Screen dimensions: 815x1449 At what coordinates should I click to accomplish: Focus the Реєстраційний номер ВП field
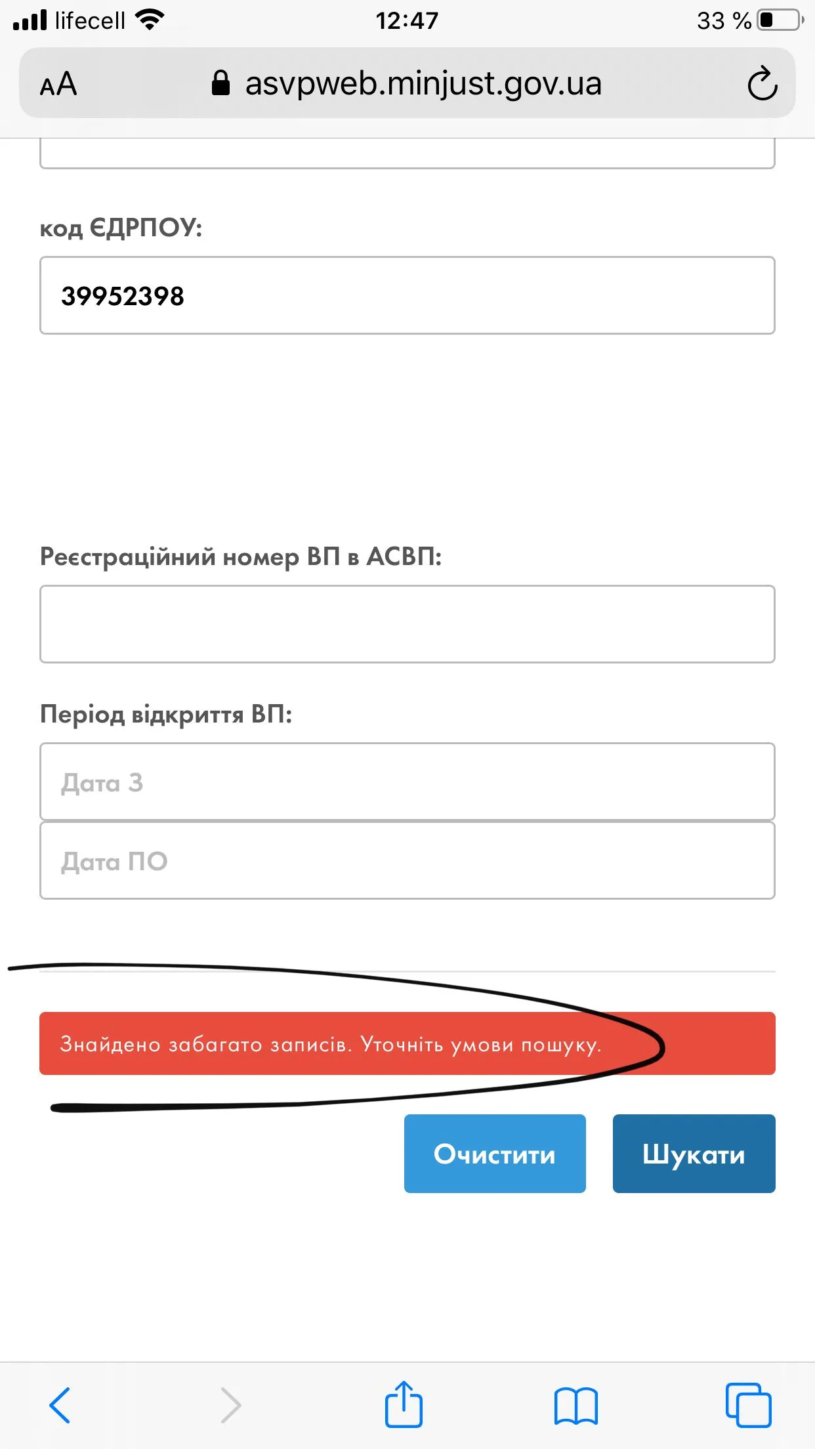coord(407,624)
